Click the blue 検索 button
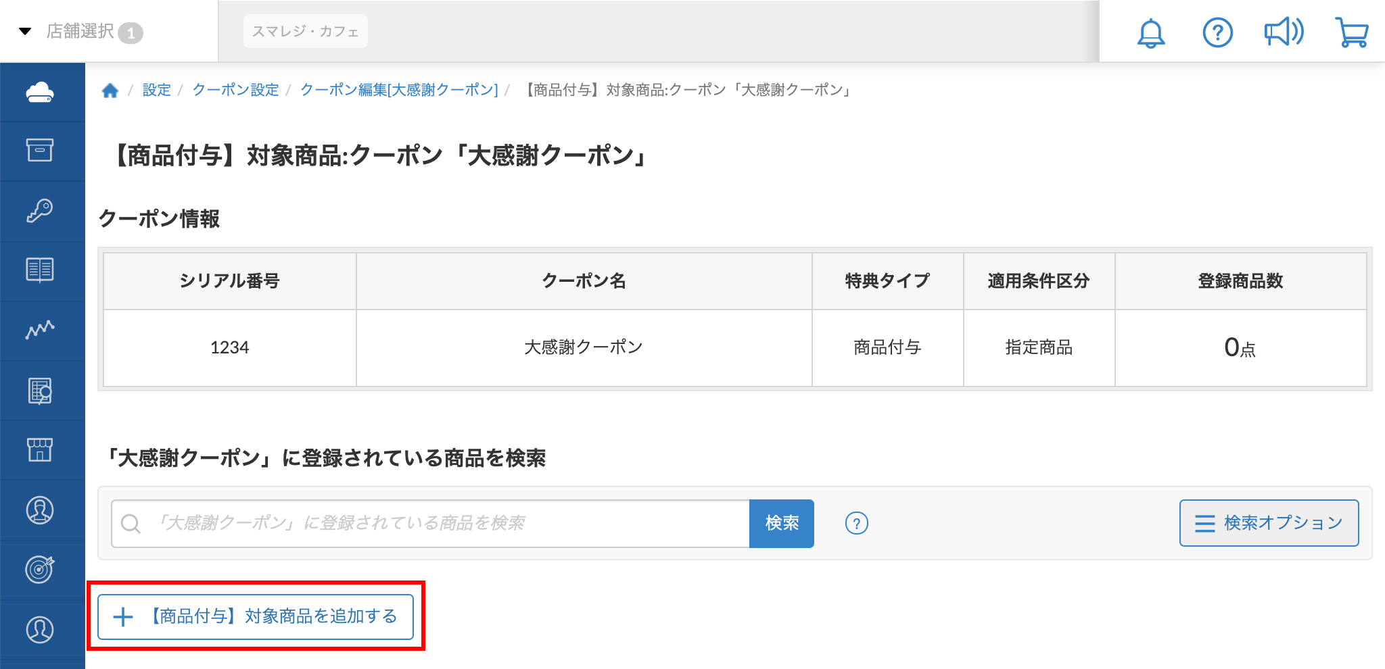1385x669 pixels. tap(782, 524)
